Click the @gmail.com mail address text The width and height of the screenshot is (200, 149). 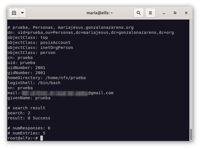[101, 93]
